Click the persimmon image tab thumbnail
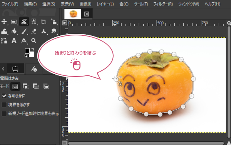This screenshot has height=145, width=231. (x=73, y=14)
